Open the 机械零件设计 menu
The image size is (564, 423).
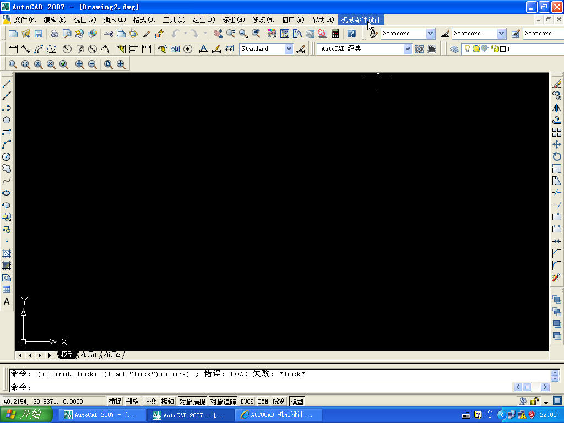coord(361,20)
